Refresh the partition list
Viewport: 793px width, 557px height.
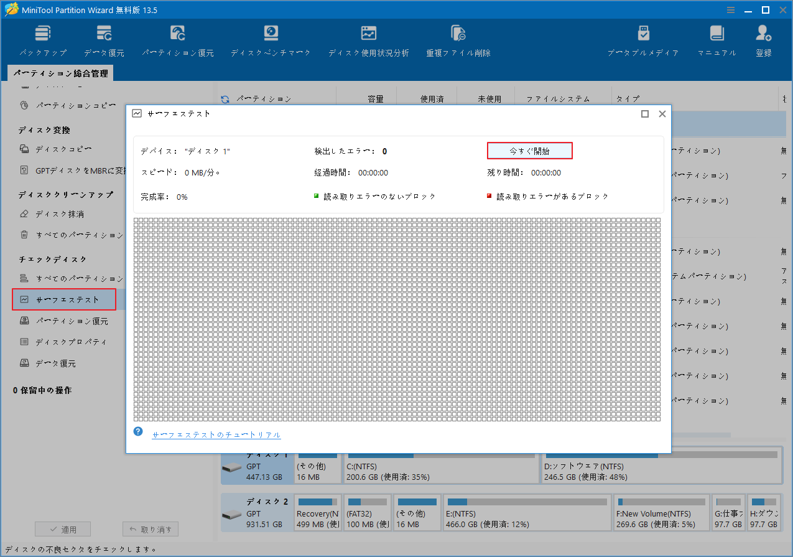point(224,98)
